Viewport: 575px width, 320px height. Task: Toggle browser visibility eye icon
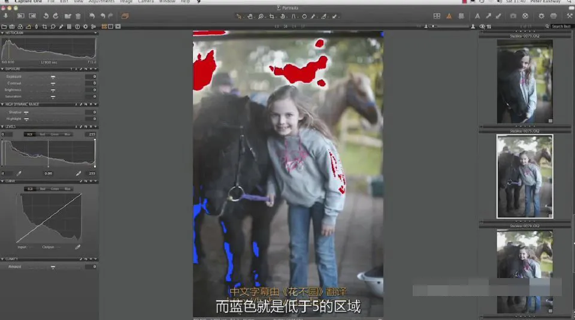click(482, 26)
